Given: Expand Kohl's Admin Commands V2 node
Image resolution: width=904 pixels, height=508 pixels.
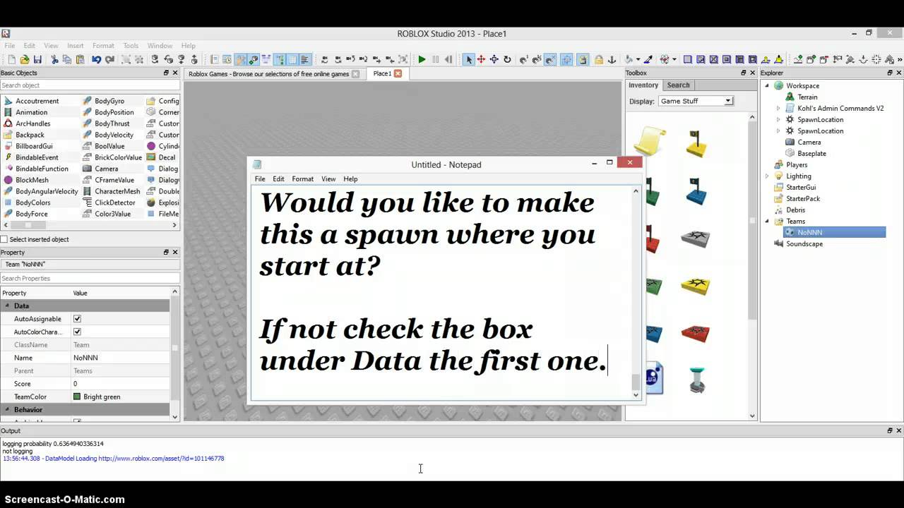Looking at the screenshot, I should (778, 108).
